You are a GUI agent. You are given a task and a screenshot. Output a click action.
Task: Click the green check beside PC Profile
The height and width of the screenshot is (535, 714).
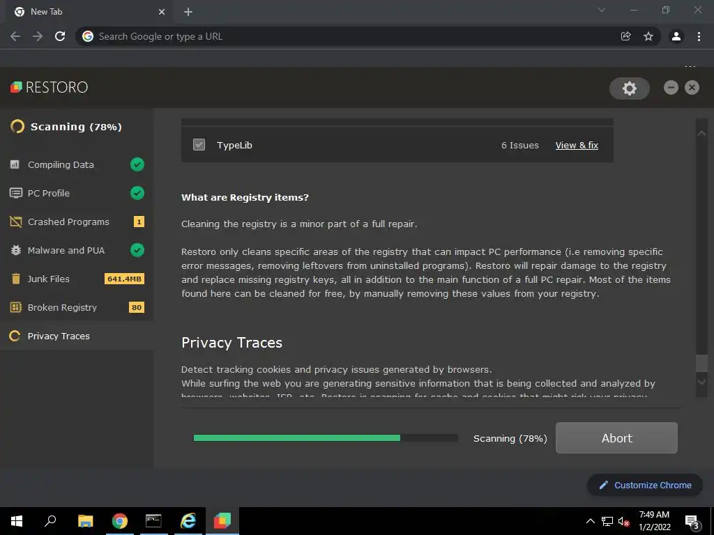point(137,193)
